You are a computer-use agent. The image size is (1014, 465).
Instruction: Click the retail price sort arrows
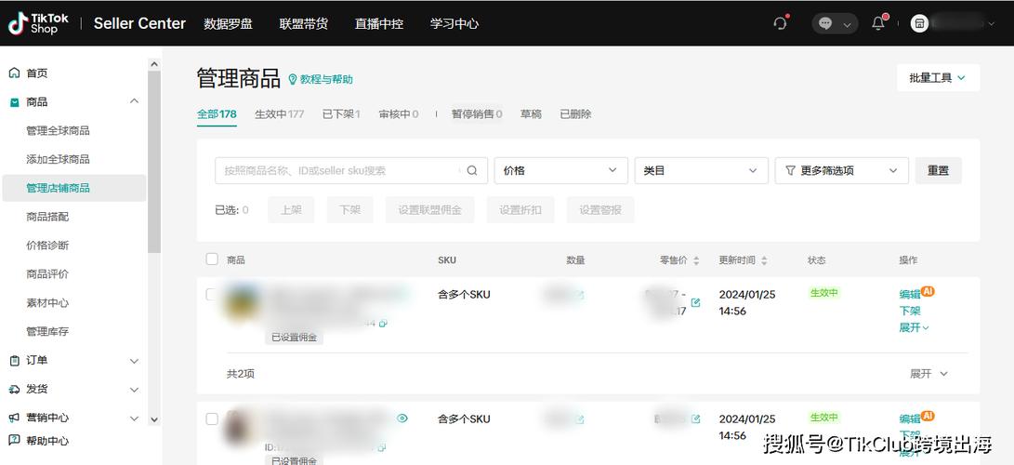click(x=696, y=260)
